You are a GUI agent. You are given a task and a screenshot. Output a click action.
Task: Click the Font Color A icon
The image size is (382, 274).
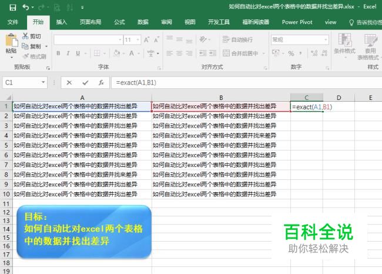[x=132, y=53]
